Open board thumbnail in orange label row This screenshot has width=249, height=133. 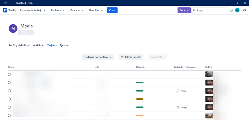(209, 115)
